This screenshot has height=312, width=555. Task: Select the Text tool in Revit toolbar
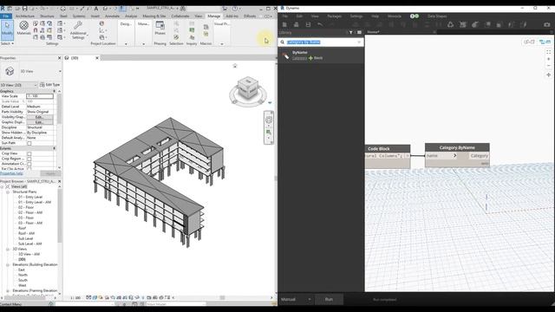pos(96,9)
